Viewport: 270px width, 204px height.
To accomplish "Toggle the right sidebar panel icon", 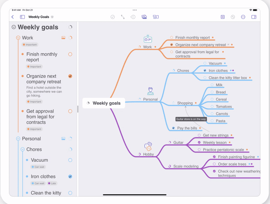I will pos(254,17).
